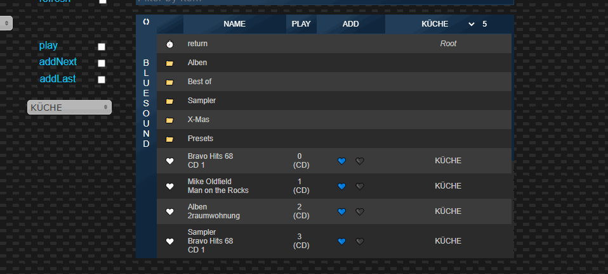
Task: Click white heart next to Mike Oldfield
Action: coord(170,186)
